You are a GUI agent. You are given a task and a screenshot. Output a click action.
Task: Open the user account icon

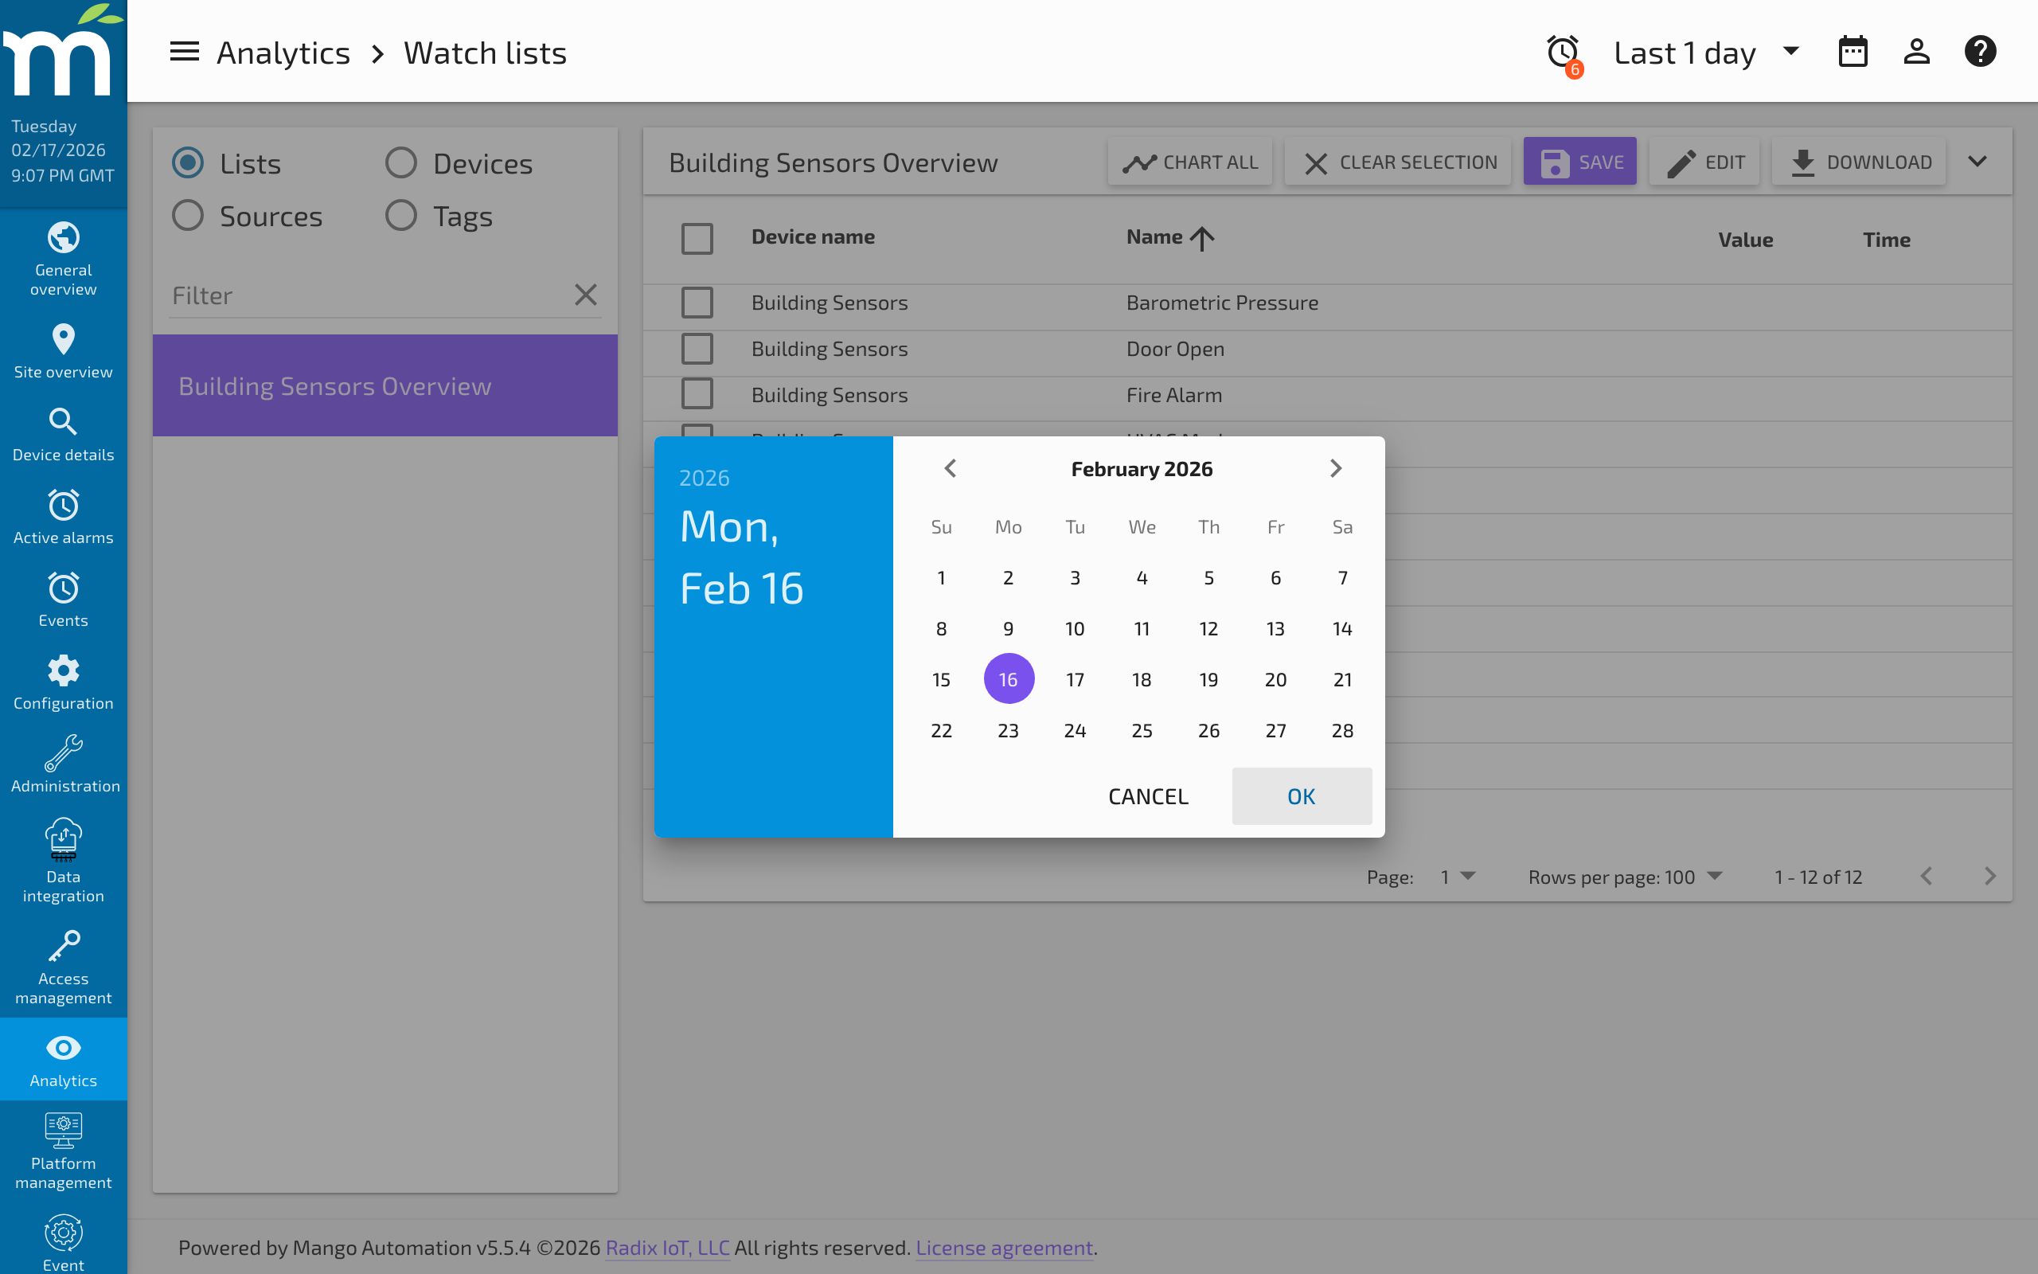pos(1917,50)
